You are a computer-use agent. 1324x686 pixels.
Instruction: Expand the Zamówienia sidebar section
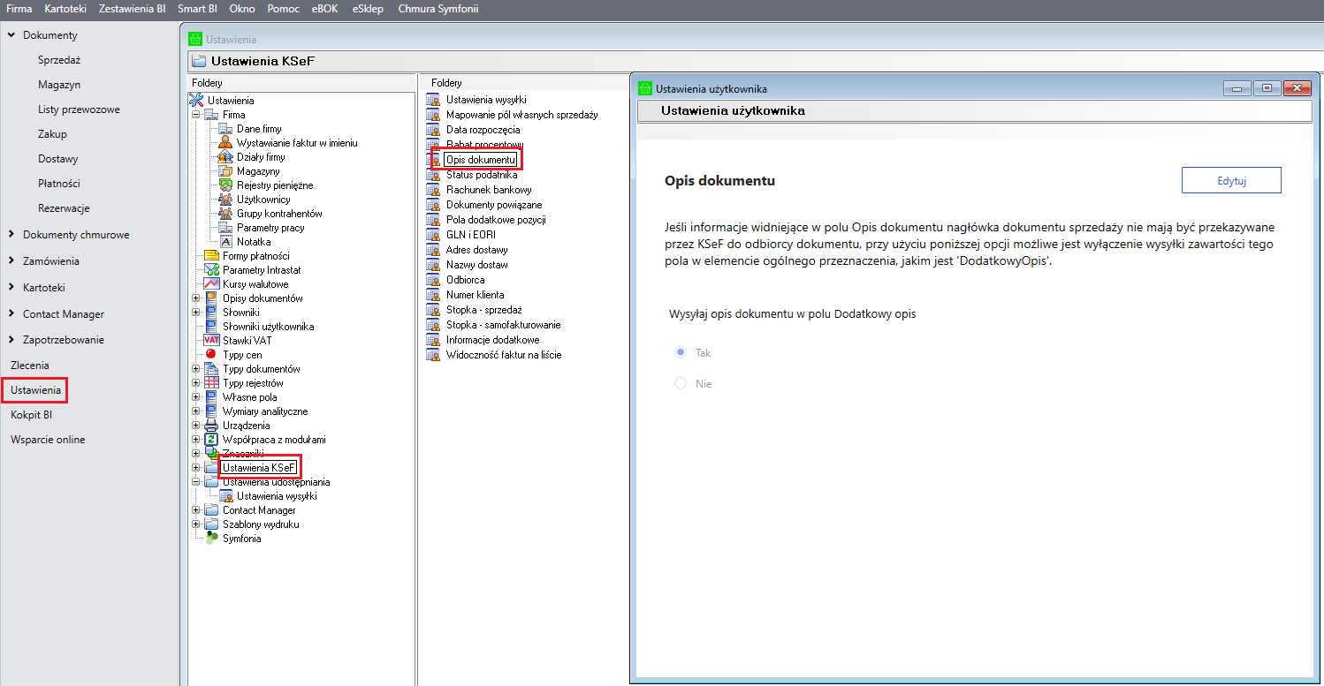[x=11, y=261]
